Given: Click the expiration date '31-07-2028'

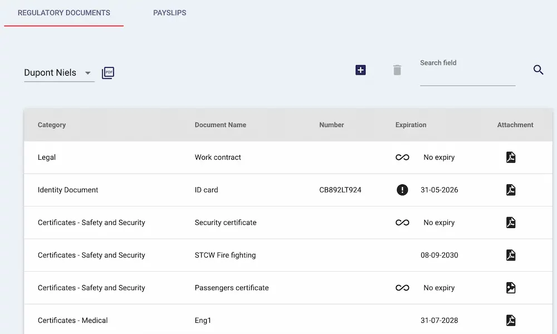Looking at the screenshot, I should tap(439, 321).
